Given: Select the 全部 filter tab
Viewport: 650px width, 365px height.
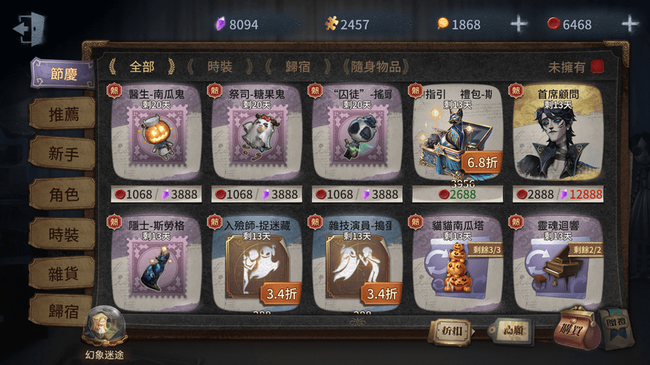Looking at the screenshot, I should (x=141, y=67).
